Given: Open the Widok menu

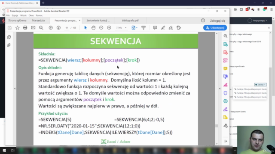Looking at the screenshot, I should coord(23,15).
